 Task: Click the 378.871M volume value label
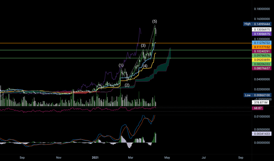pyautogui.click(x=260, y=102)
